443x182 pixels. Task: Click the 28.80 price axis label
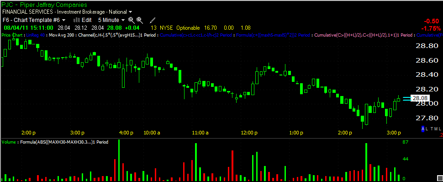pos(427,46)
